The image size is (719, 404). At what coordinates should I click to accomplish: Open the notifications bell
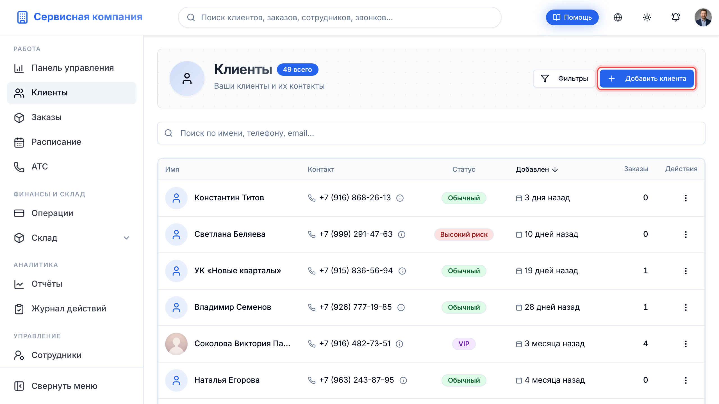click(676, 17)
